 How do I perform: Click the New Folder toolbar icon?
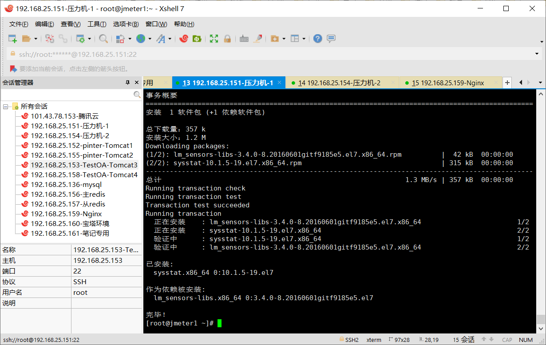[274, 39]
